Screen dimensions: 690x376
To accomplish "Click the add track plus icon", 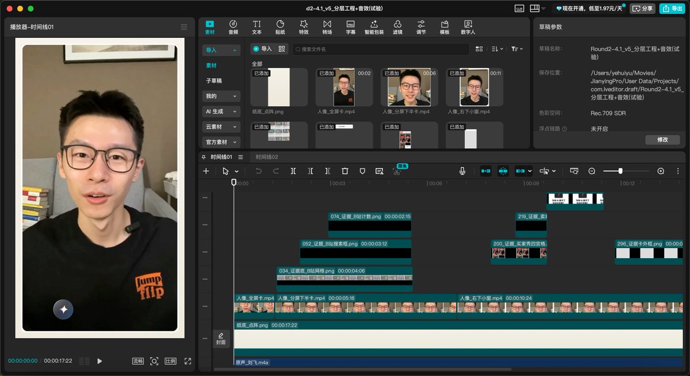I will tap(206, 171).
